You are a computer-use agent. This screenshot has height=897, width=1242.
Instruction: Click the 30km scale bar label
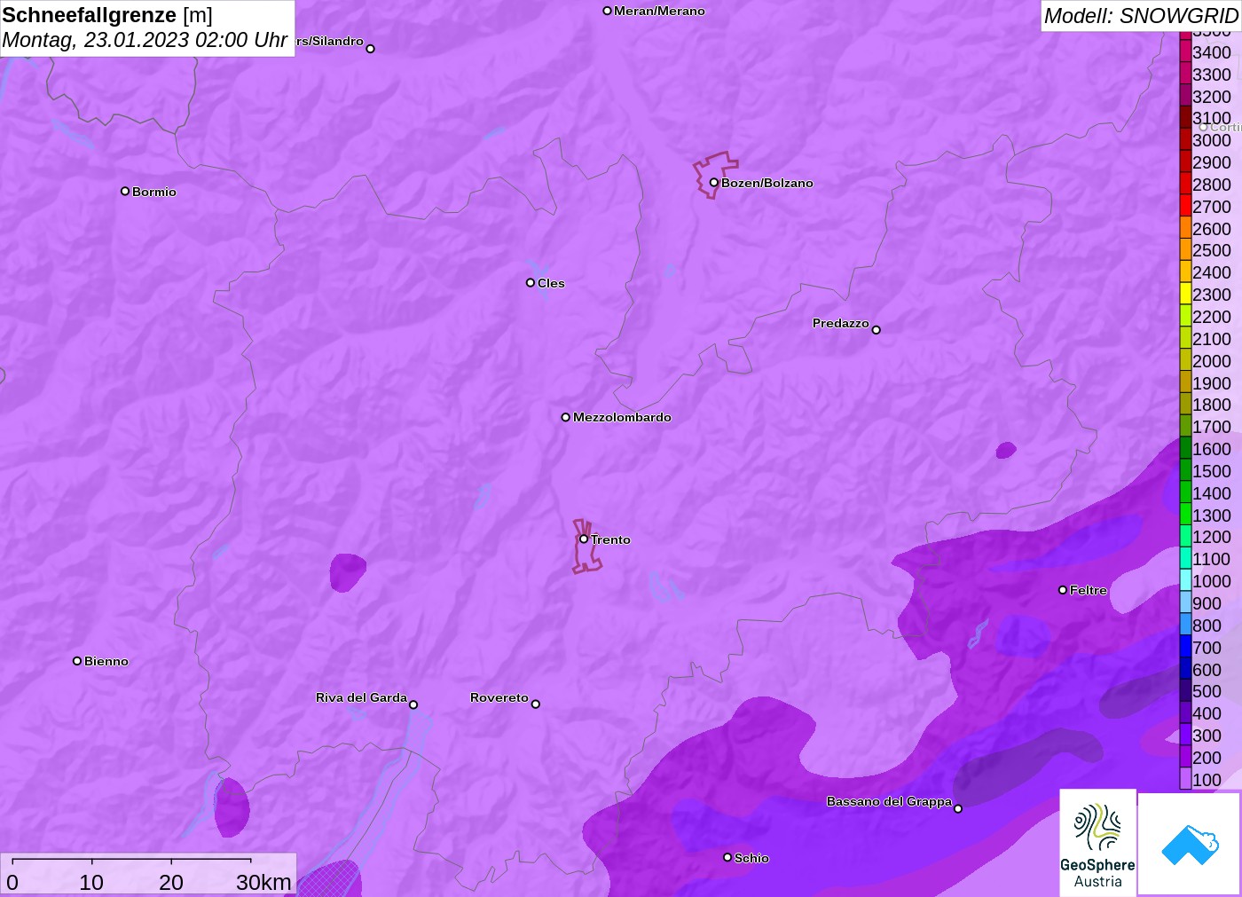point(263,882)
